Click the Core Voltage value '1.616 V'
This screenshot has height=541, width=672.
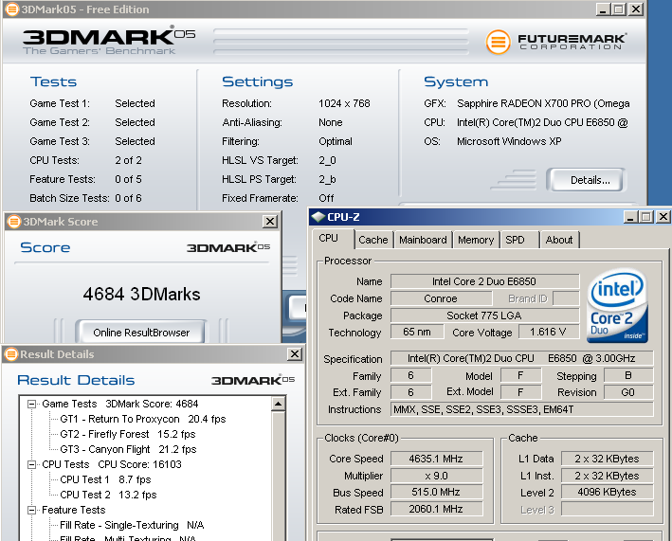[x=548, y=332]
